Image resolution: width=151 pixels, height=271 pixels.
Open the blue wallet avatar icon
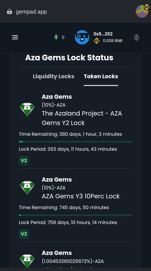(82, 37)
